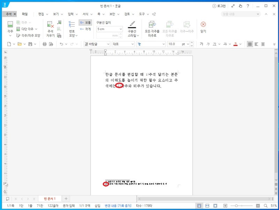The image size is (279, 210).
Task: Open the 편집 menu
Action: [41, 14]
